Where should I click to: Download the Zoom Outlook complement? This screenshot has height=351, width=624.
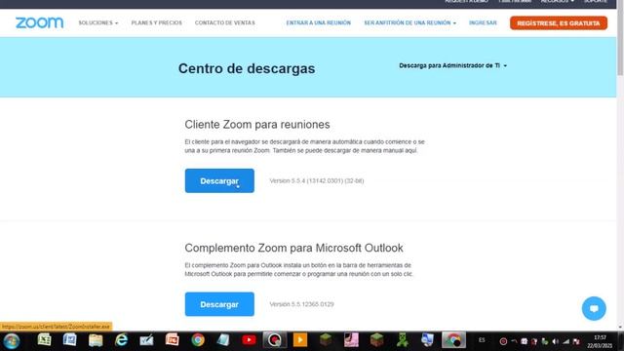219,304
